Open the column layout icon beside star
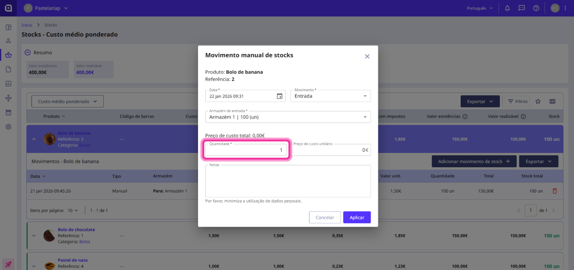The width and height of the screenshot is (574, 270). [x=552, y=101]
